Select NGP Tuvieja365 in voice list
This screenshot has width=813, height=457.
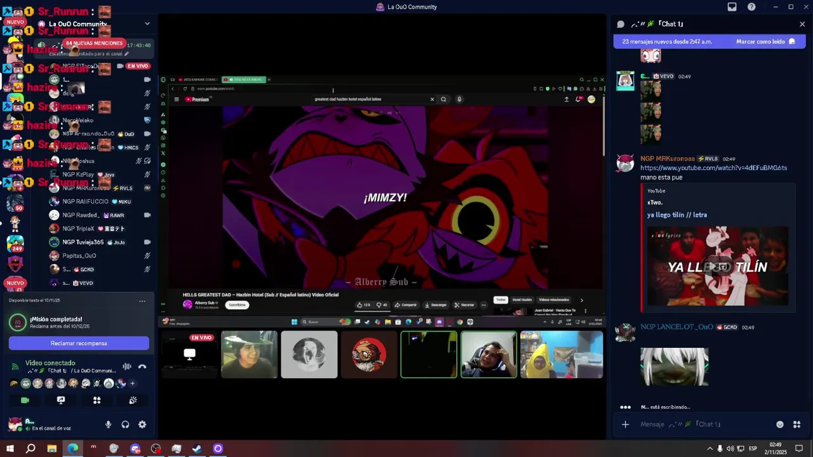click(100, 242)
